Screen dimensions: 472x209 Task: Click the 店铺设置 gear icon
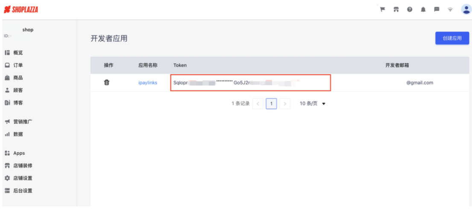click(x=8, y=178)
